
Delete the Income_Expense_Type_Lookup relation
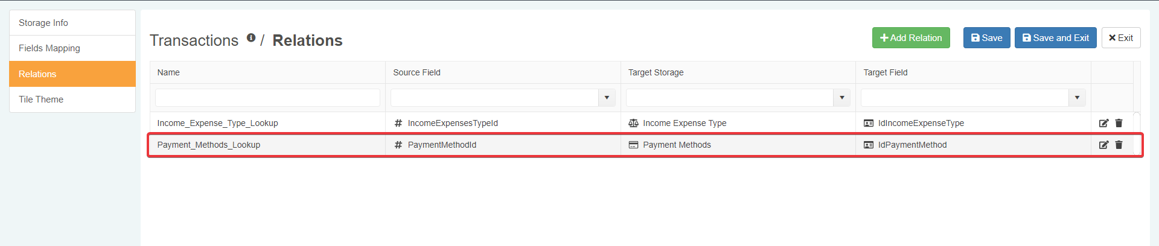point(1119,123)
